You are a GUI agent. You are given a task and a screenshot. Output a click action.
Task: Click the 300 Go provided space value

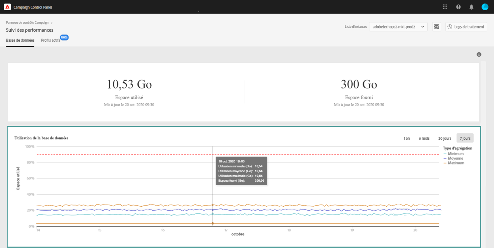359,84
